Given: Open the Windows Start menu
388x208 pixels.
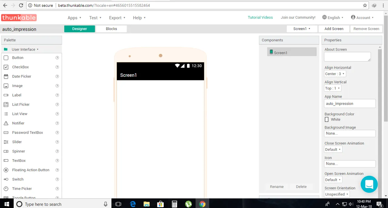Looking at the screenshot, I should pyautogui.click(x=7, y=204).
